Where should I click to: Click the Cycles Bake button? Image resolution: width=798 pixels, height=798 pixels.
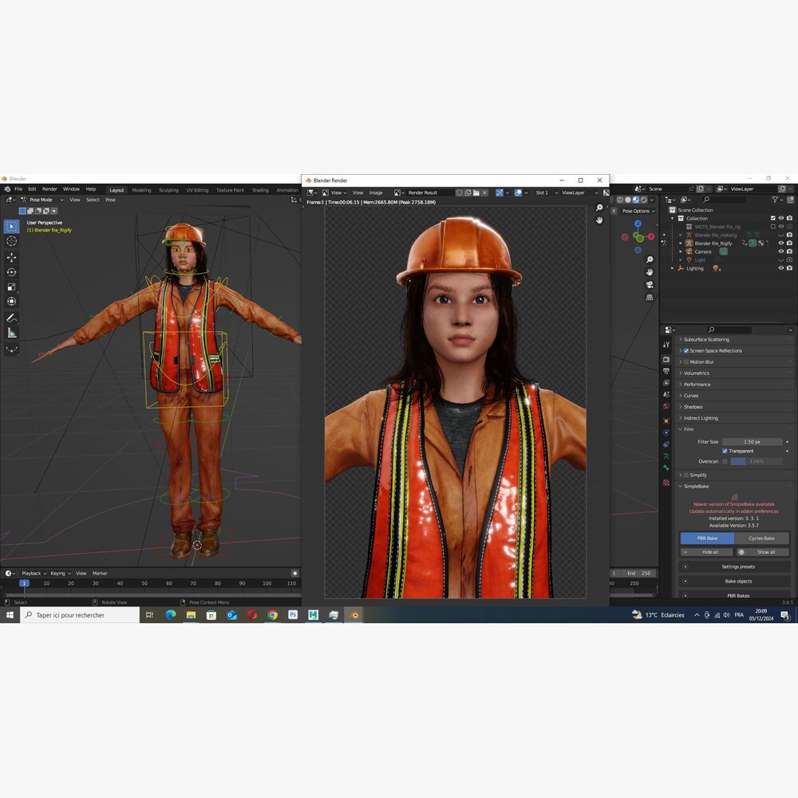761,538
